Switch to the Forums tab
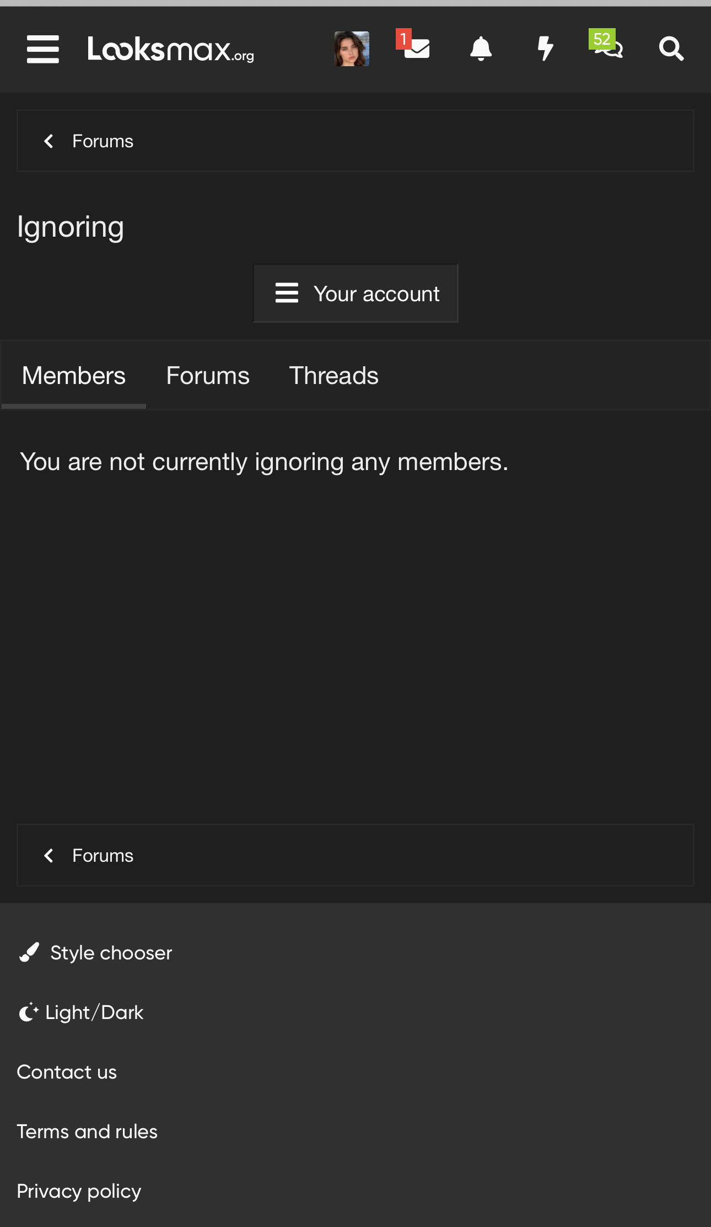The width and height of the screenshot is (711, 1227). point(208,376)
